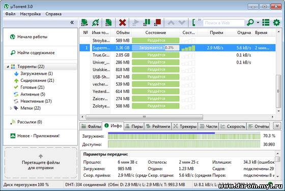Collapse sidebar with double-chevron button
Image resolution: width=285 pixels, height=191 pixels.
click(x=72, y=22)
